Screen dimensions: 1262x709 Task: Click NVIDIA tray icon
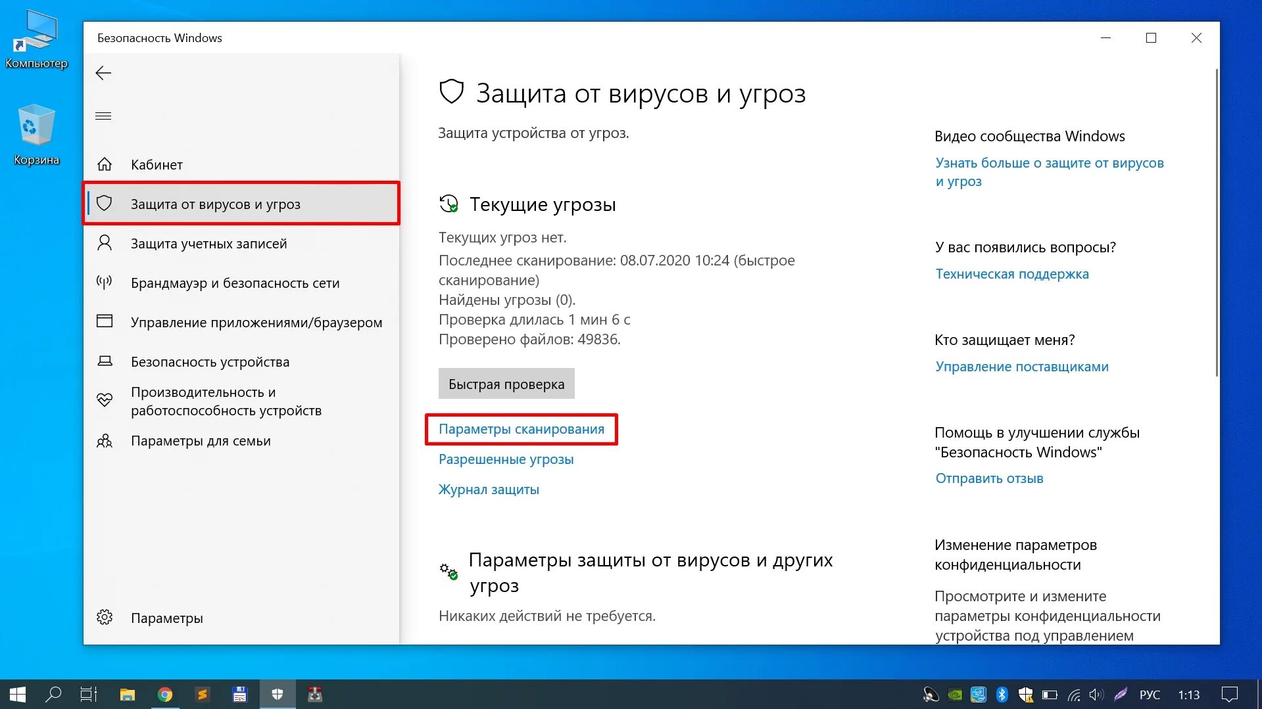pos(955,695)
